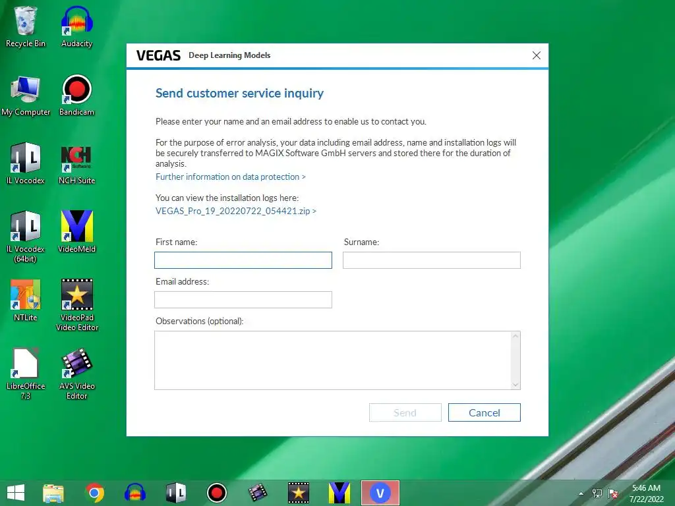
Task: Switch to the VEGAS installer taskbar item
Action: pyautogui.click(x=380, y=493)
